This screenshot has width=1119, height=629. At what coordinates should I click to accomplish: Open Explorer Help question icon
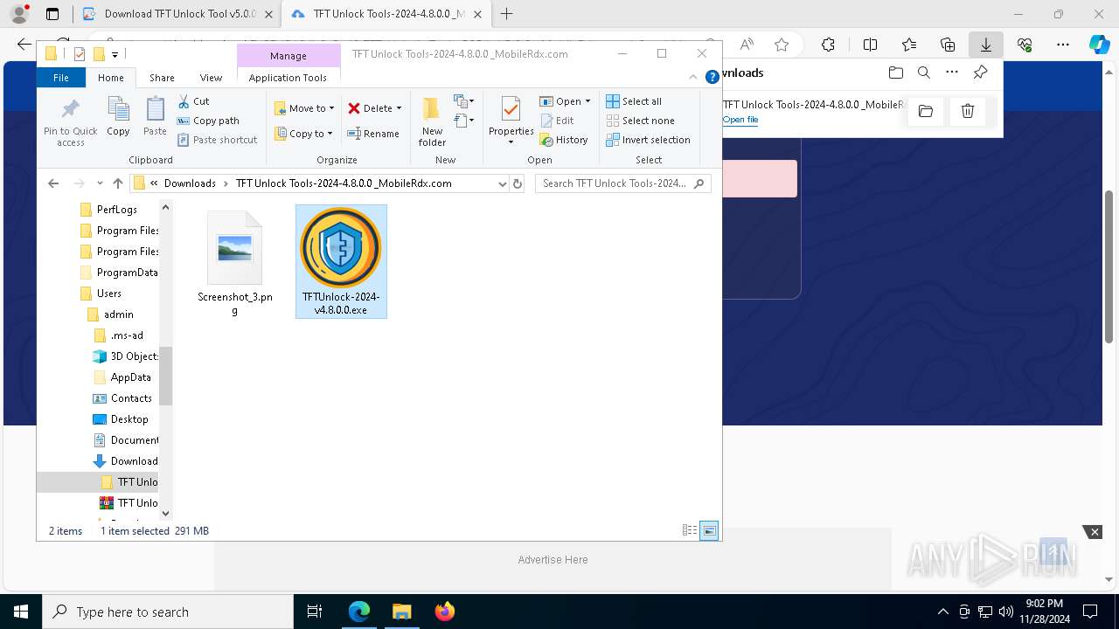(712, 77)
